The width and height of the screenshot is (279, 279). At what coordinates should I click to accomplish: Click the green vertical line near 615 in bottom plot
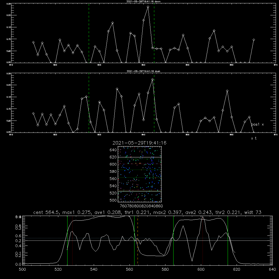point(228,240)
